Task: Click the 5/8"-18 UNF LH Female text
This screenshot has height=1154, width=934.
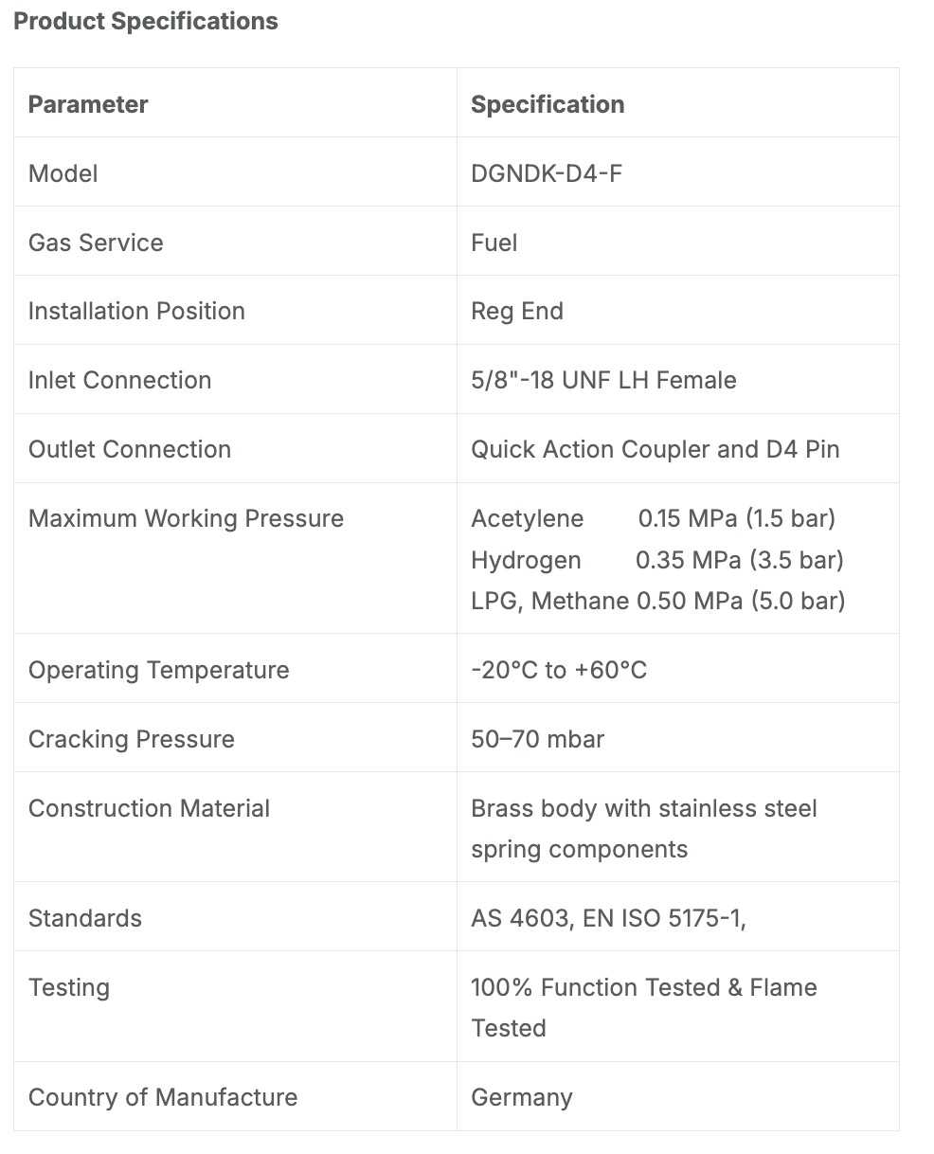Action: 603,380
